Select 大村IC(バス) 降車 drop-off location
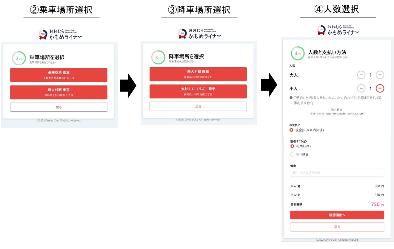The image size is (394, 249). pos(198,91)
